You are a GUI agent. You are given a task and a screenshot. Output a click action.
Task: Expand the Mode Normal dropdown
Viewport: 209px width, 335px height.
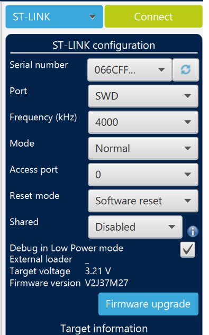click(143, 149)
